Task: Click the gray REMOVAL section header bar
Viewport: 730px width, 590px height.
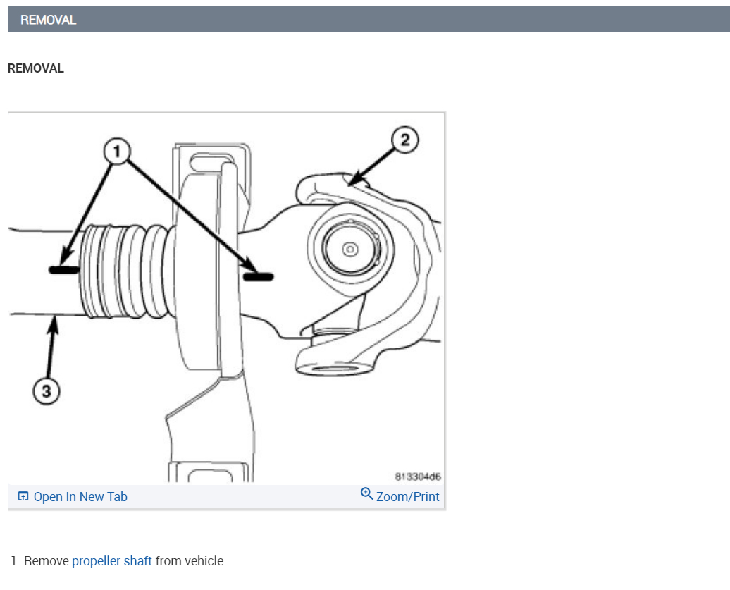Action: point(369,20)
